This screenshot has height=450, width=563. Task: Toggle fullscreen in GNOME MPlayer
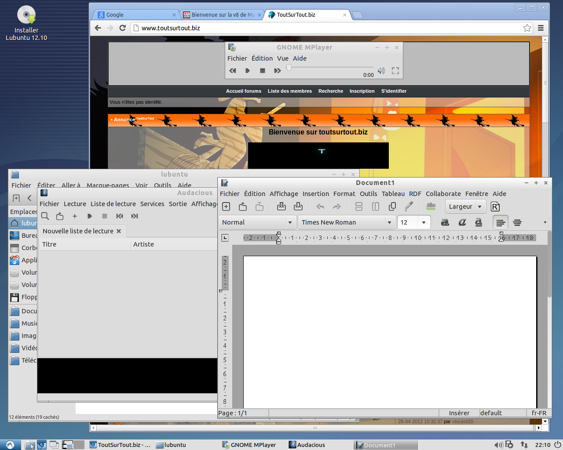coord(395,70)
